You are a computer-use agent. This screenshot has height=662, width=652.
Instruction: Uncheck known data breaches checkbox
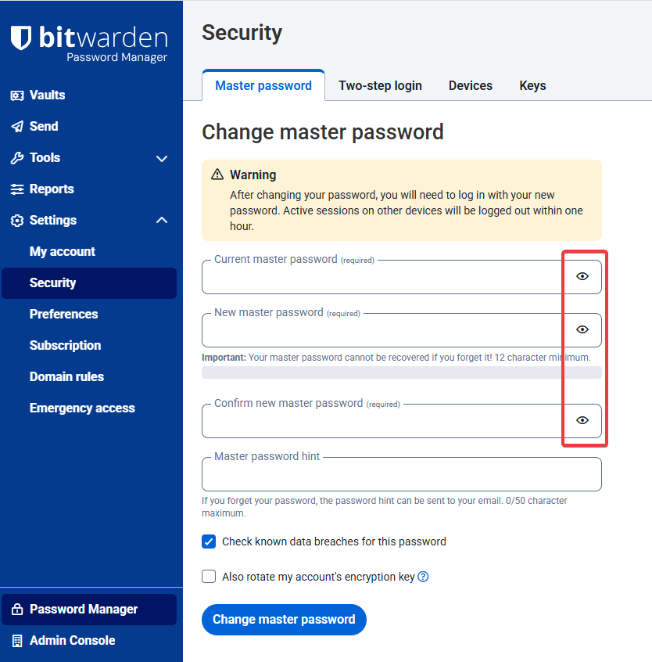(x=209, y=541)
